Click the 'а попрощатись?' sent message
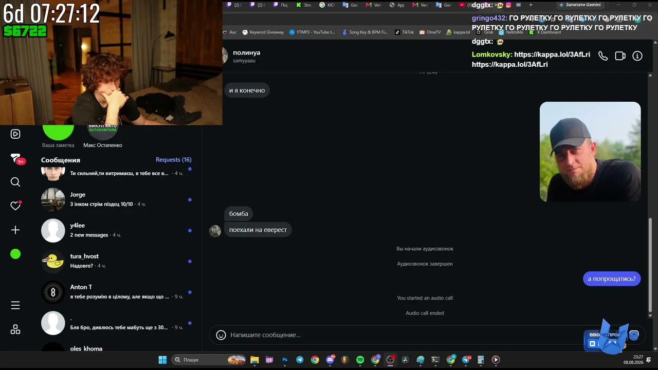Image resolution: width=658 pixels, height=370 pixels. [x=612, y=279]
